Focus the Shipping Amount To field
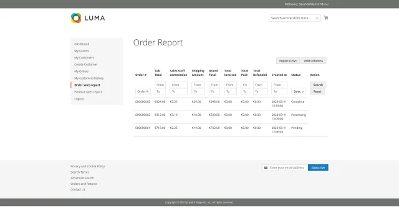 tap(198, 91)
